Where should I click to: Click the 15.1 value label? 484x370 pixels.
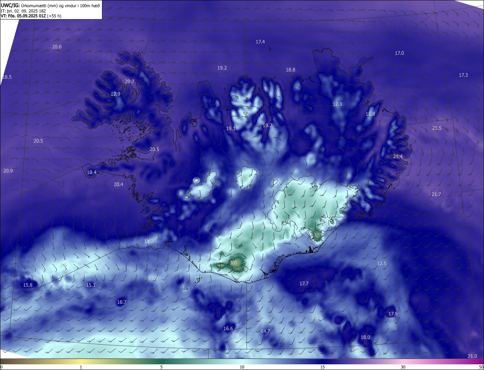click(x=91, y=285)
